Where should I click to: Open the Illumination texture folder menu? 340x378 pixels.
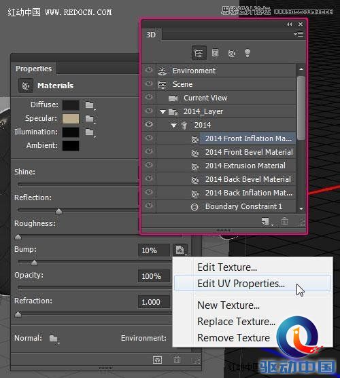tap(90, 132)
